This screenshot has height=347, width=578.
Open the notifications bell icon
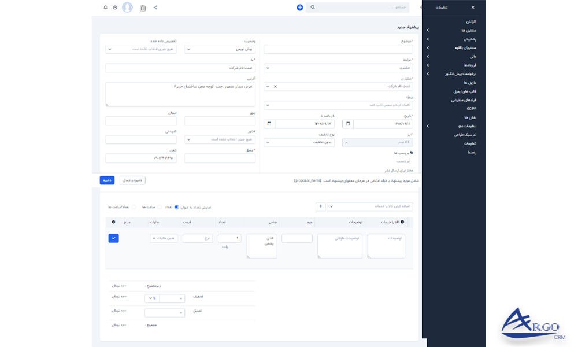pos(105,7)
